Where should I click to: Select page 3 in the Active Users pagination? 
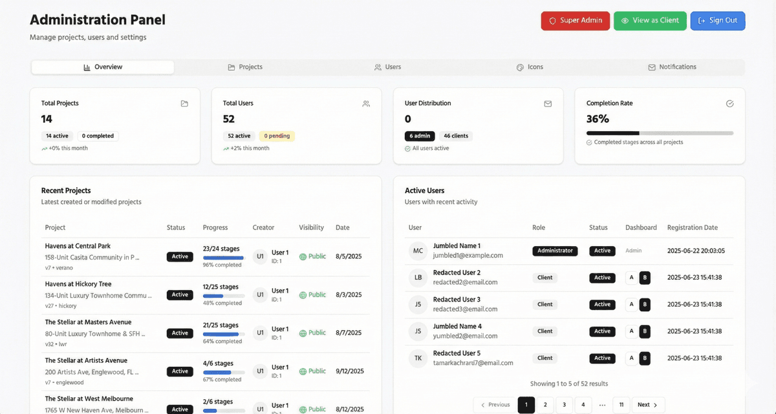pos(564,404)
